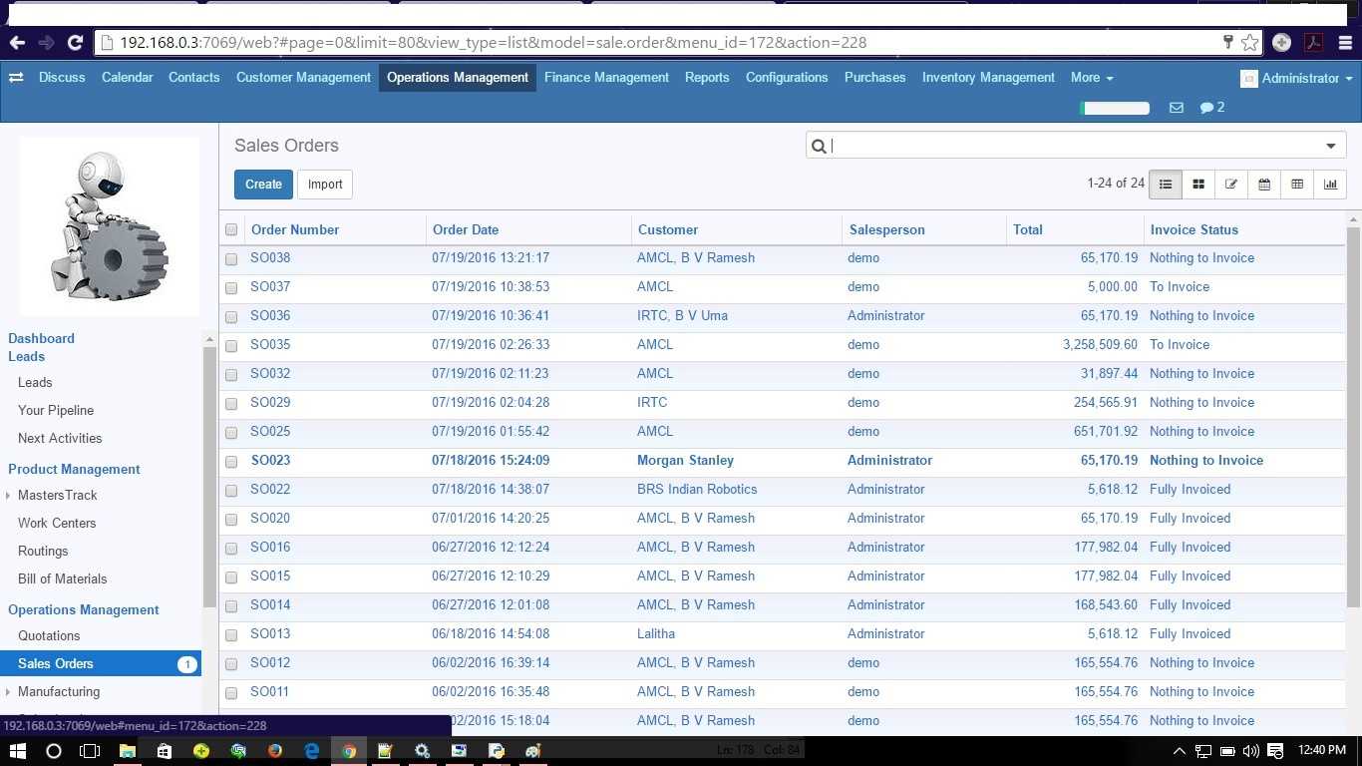Tick the select-all checkbox in header

click(231, 230)
